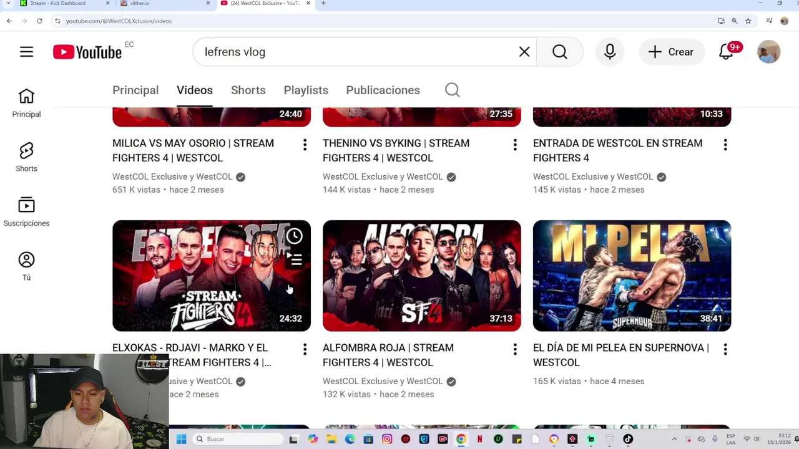Viewport: 799px width, 449px height.
Task: Reload the page in Chrome
Action: tap(39, 21)
